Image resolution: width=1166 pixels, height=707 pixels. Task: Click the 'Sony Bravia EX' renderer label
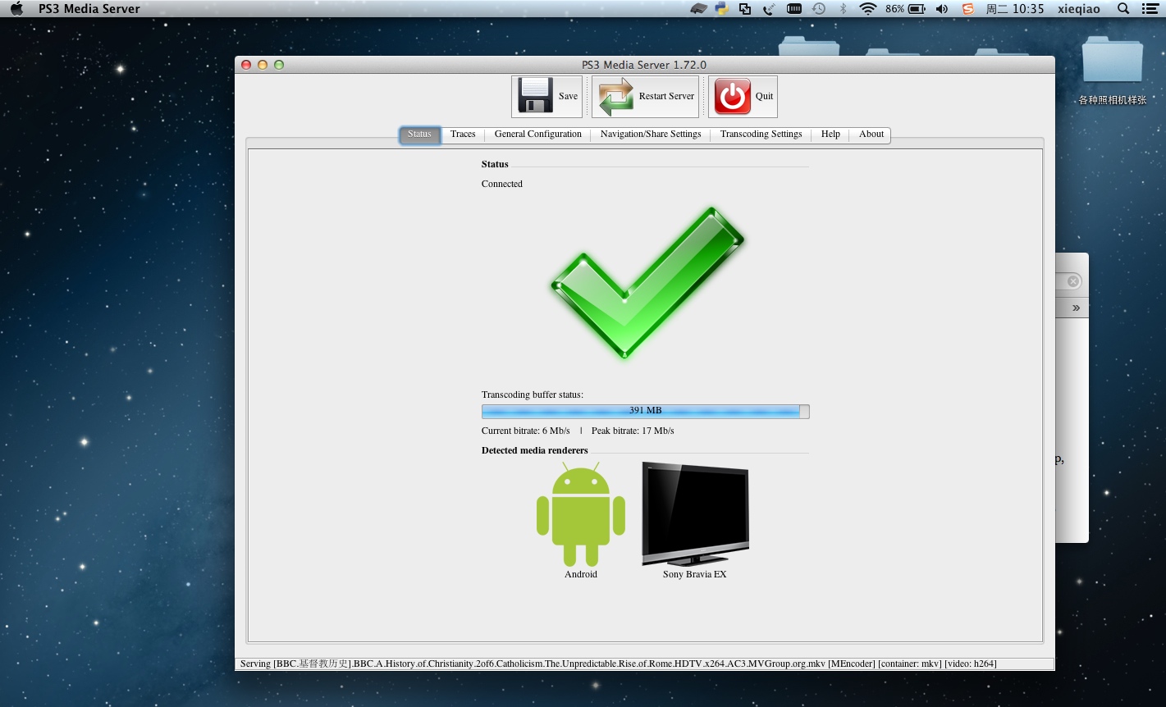click(695, 574)
